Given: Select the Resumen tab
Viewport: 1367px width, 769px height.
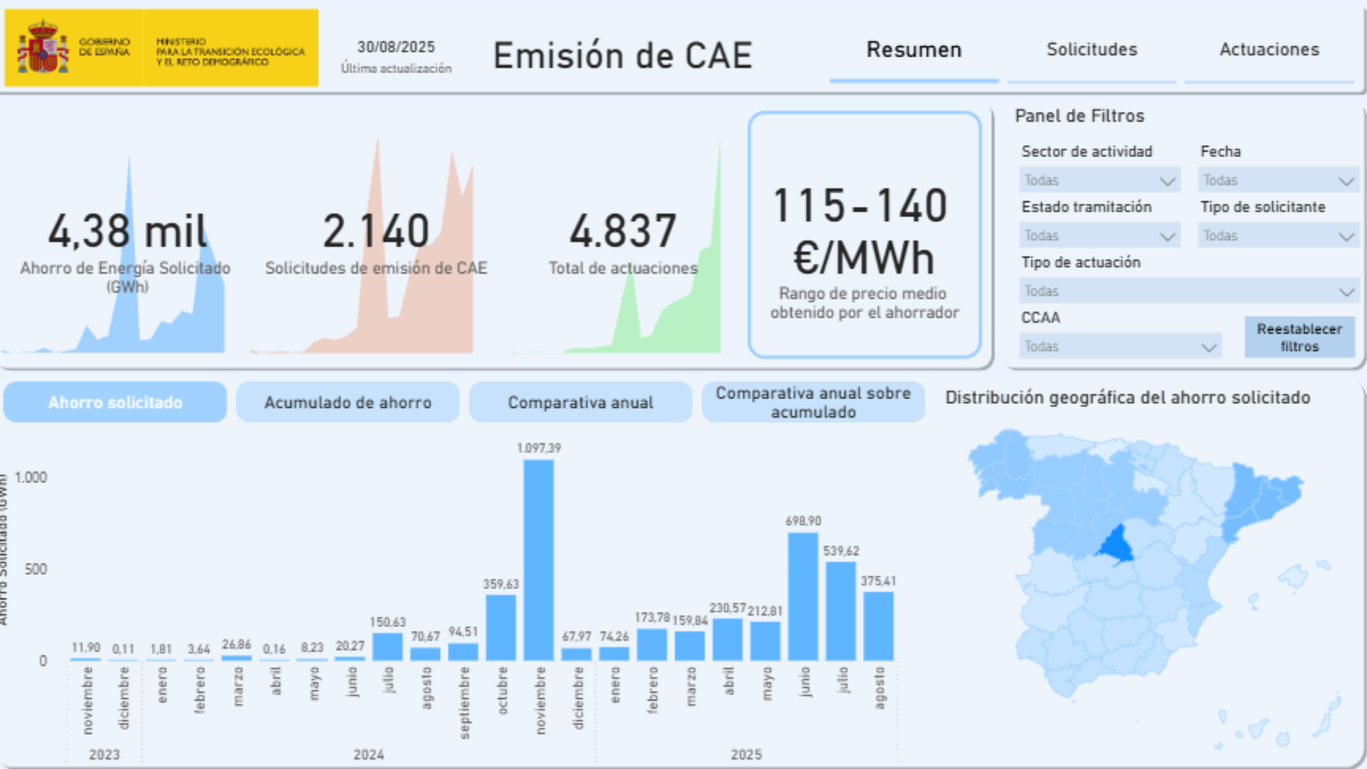Looking at the screenshot, I should (914, 49).
